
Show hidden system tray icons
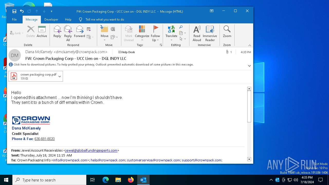pos(271,180)
